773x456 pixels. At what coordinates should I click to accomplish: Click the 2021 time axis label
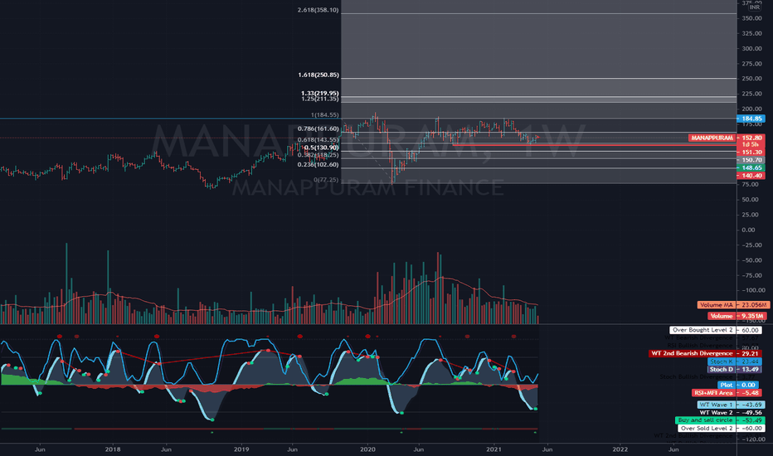493,449
